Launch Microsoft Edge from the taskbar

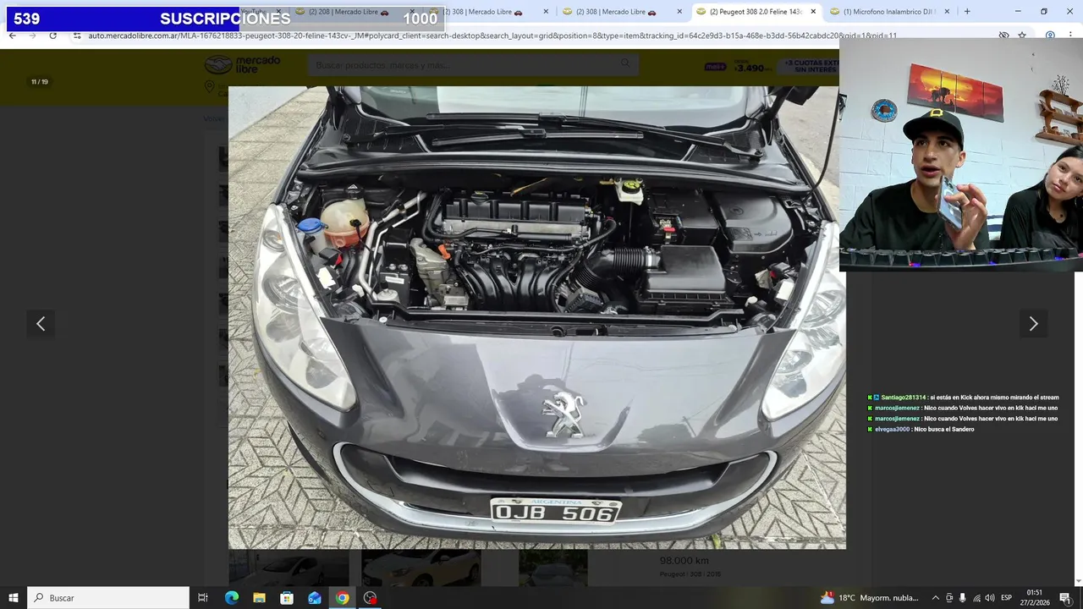click(x=232, y=598)
